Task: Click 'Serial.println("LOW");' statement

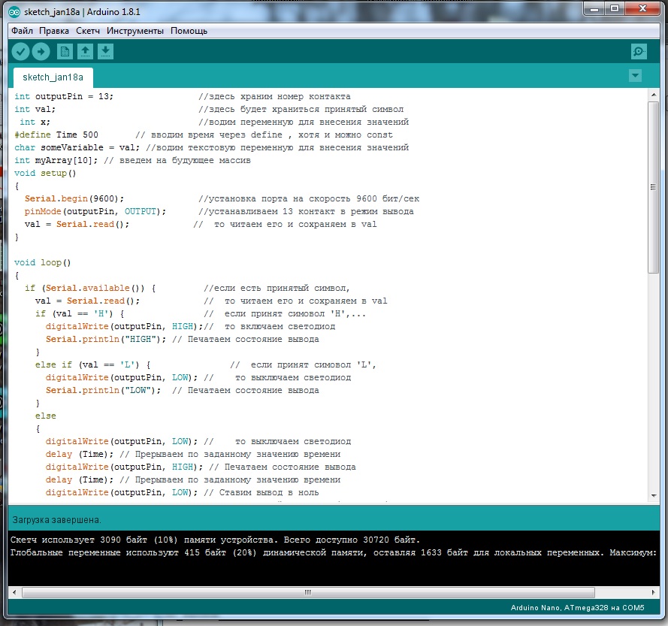Action: coord(104,391)
